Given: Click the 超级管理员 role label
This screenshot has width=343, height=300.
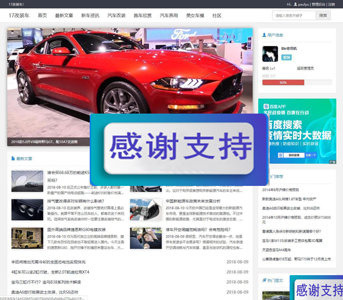Looking at the screenshot, I should (x=306, y=68).
